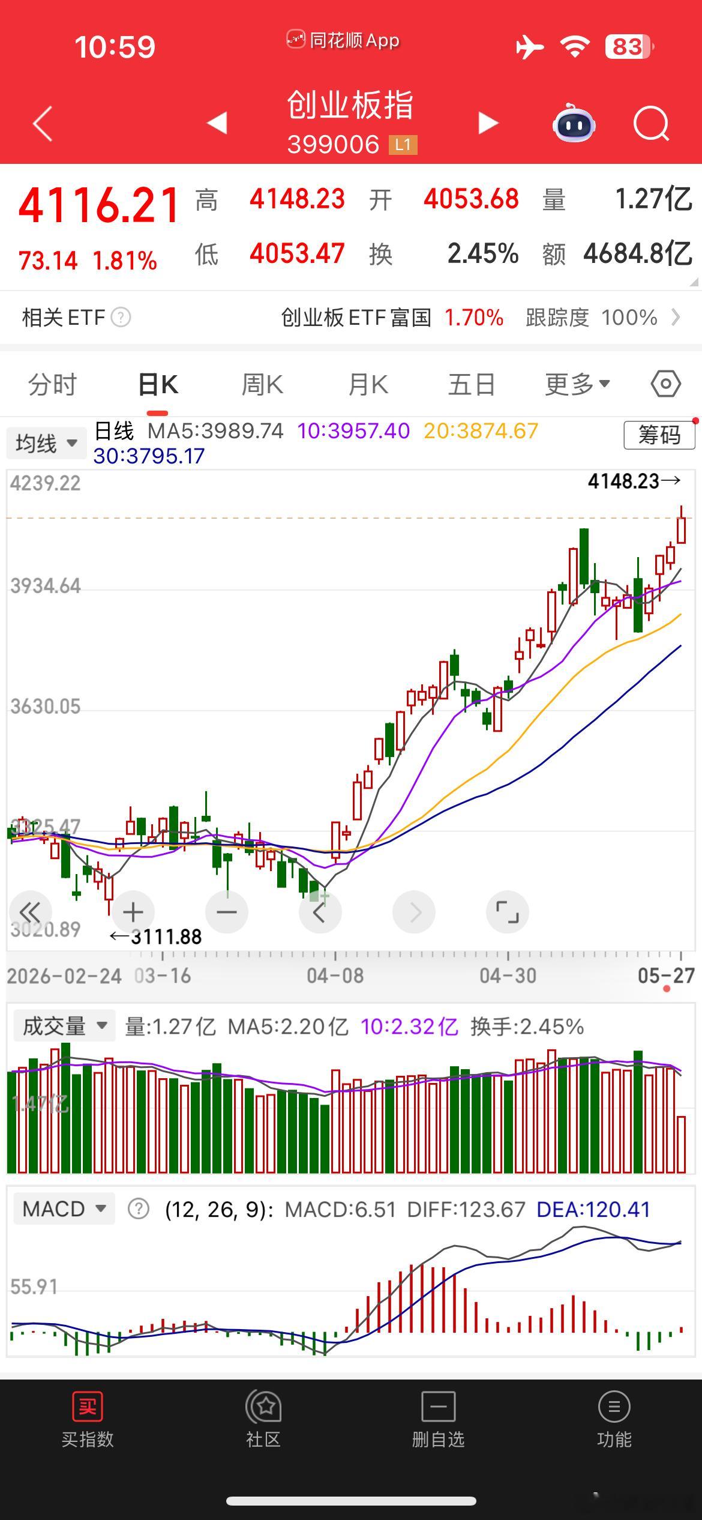Tap the 05-27 date marker
702x1520 pixels.
pos(666,976)
